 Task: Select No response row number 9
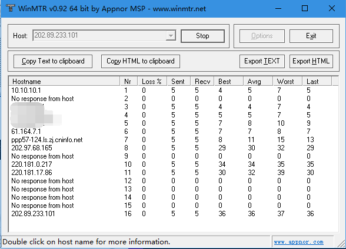tap(173, 156)
